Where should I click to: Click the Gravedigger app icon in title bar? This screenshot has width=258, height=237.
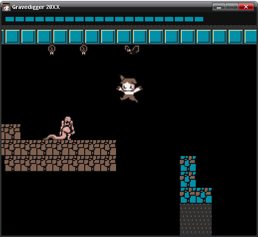click(6, 7)
